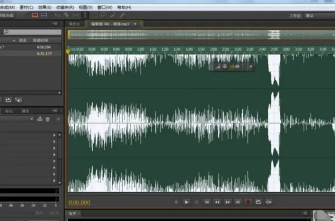Open the Files panel options menu
335x221 pixels.
coord(55,23)
